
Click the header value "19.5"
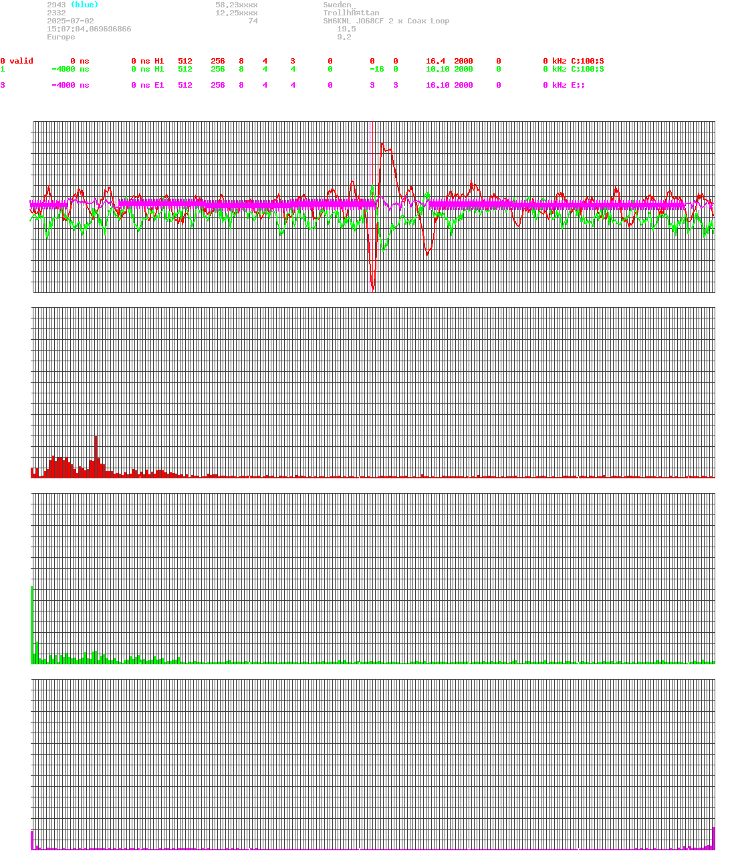(x=346, y=29)
